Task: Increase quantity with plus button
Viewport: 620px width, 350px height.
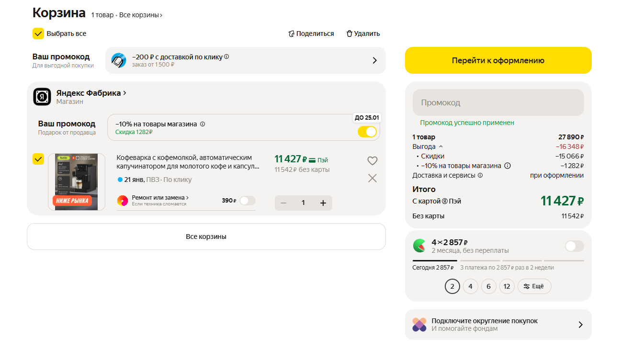Action: tap(323, 203)
